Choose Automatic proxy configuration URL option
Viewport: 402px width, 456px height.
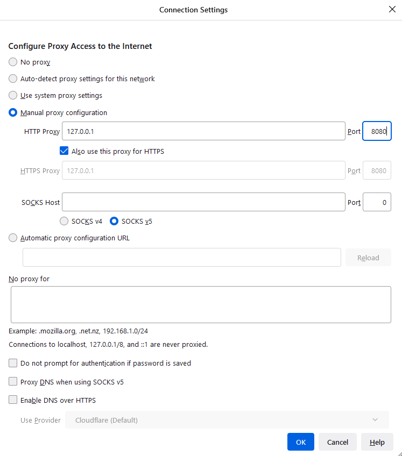13,238
